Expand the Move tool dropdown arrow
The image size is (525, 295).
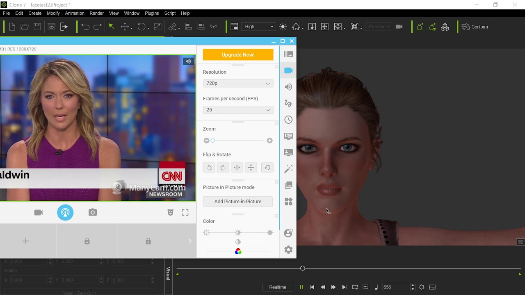click(131, 28)
